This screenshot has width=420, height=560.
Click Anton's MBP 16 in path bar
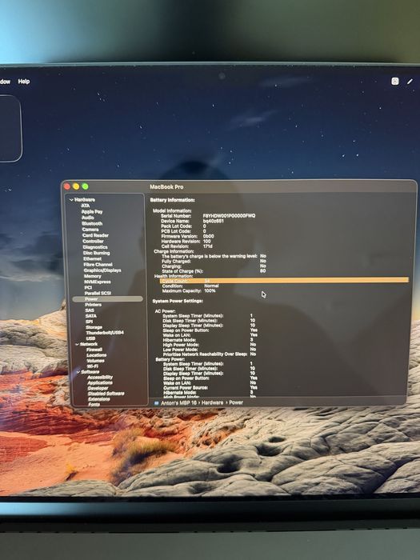pos(178,403)
